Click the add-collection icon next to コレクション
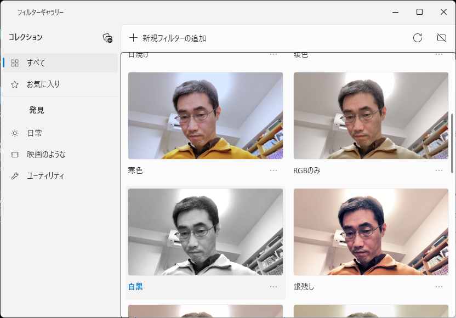 107,38
